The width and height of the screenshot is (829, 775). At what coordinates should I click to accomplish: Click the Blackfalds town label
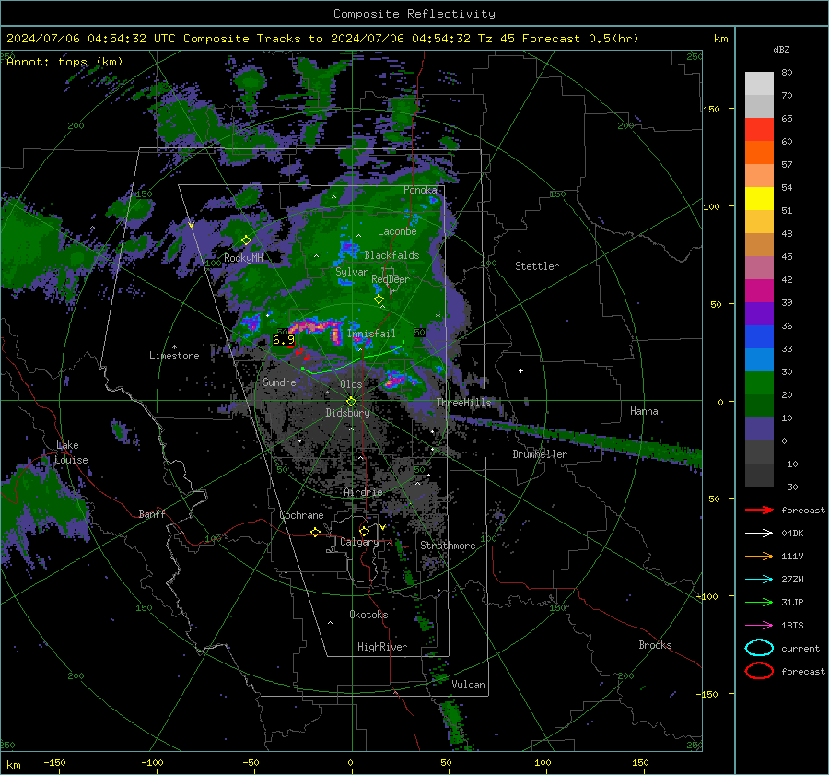(x=391, y=255)
